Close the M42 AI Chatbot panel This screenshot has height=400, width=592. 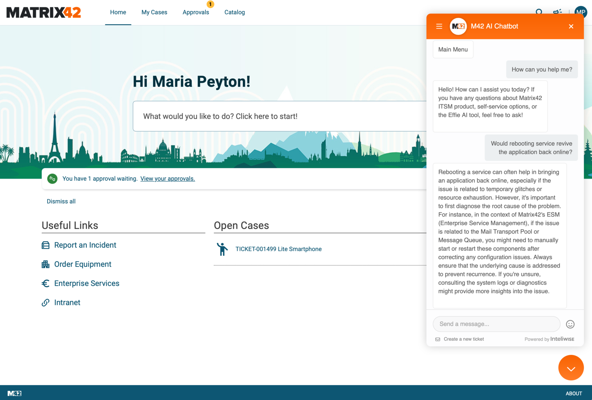(x=571, y=26)
